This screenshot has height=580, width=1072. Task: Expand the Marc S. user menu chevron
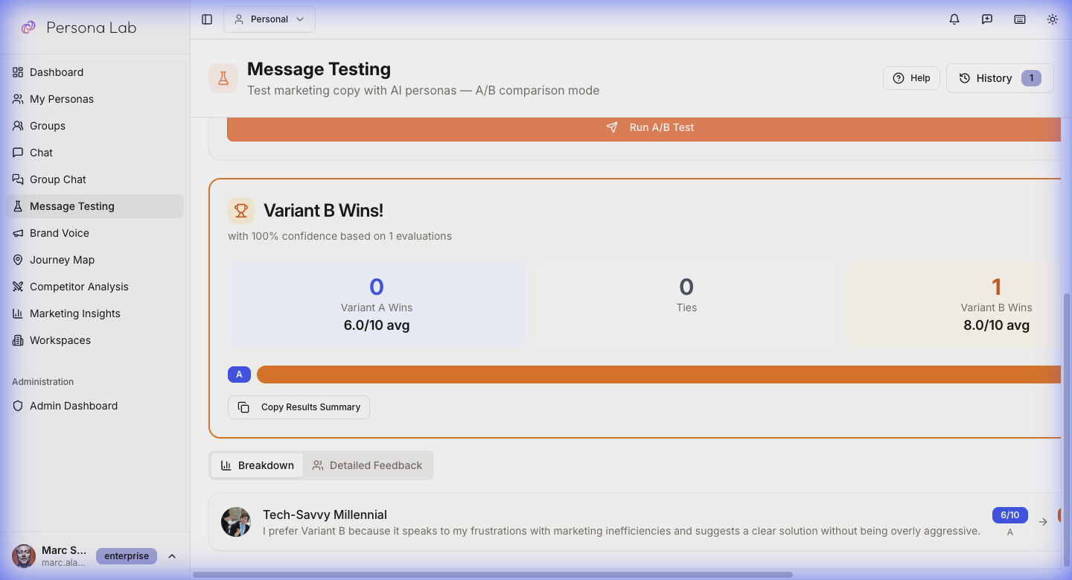172,556
